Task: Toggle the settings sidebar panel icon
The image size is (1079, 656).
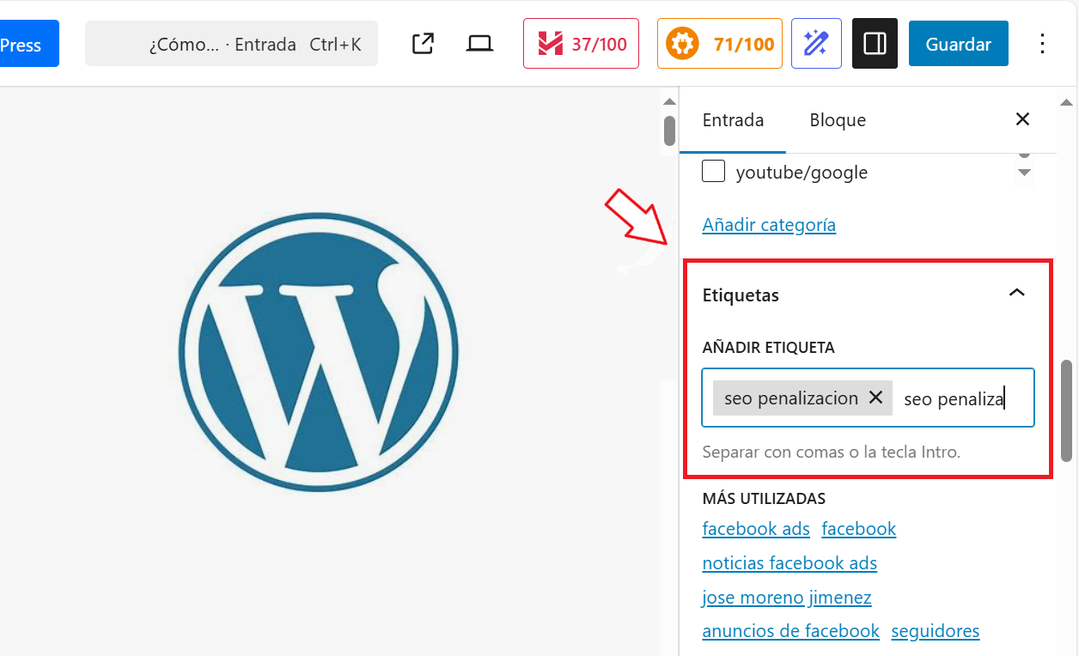Action: pyautogui.click(x=875, y=44)
